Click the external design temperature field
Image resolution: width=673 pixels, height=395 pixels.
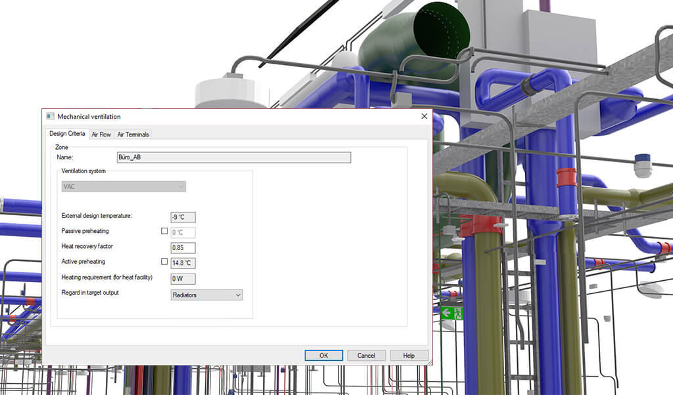(x=182, y=217)
